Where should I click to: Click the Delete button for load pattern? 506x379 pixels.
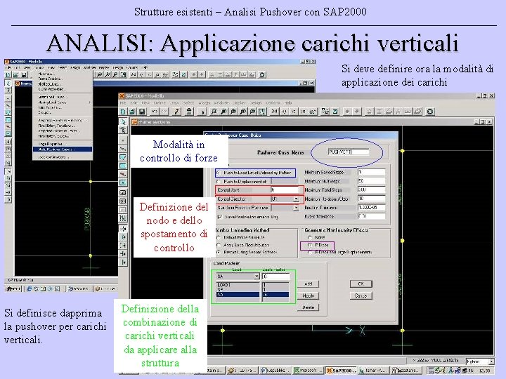pyautogui.click(x=309, y=307)
